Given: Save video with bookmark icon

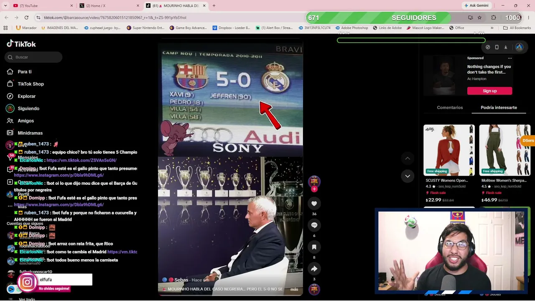Looking at the screenshot, I should point(314,247).
